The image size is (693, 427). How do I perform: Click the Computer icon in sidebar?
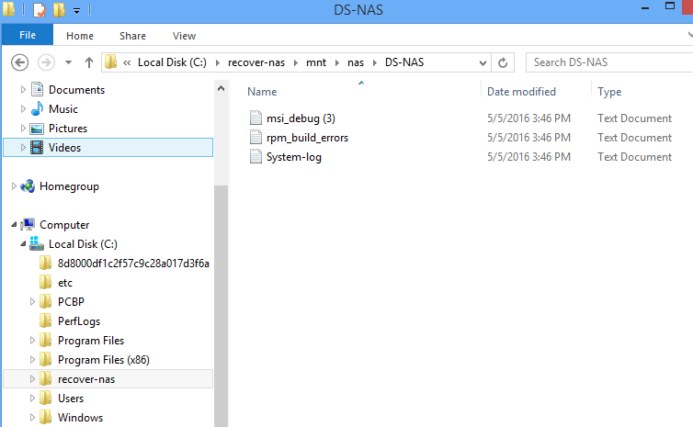[x=28, y=224]
